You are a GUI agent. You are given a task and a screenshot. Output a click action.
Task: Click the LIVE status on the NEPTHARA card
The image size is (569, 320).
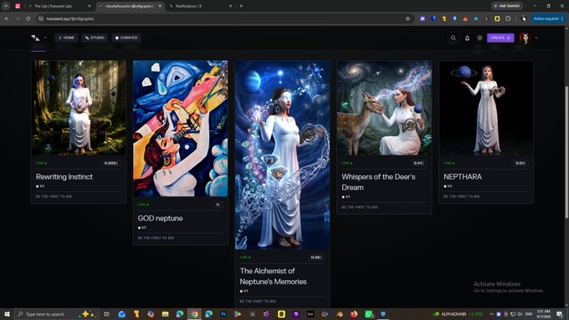pos(449,163)
